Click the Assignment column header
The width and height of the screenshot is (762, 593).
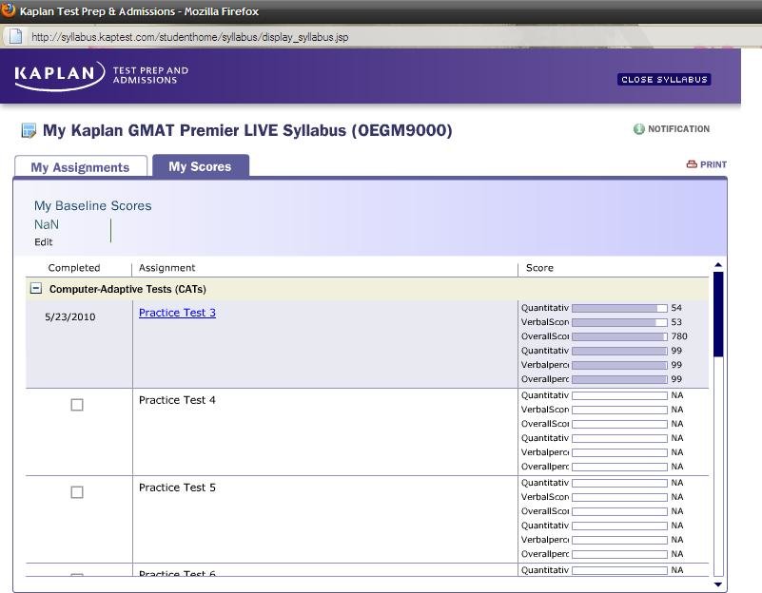tap(166, 268)
